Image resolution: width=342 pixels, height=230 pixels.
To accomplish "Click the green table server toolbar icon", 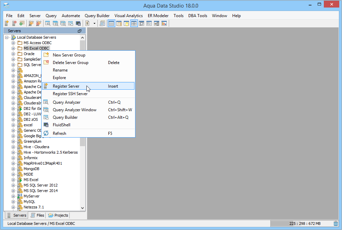I will tap(22, 23).
